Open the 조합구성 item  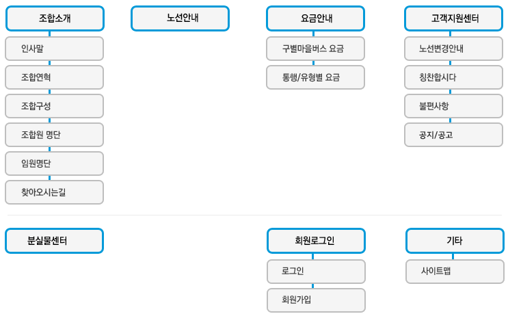click(55, 106)
